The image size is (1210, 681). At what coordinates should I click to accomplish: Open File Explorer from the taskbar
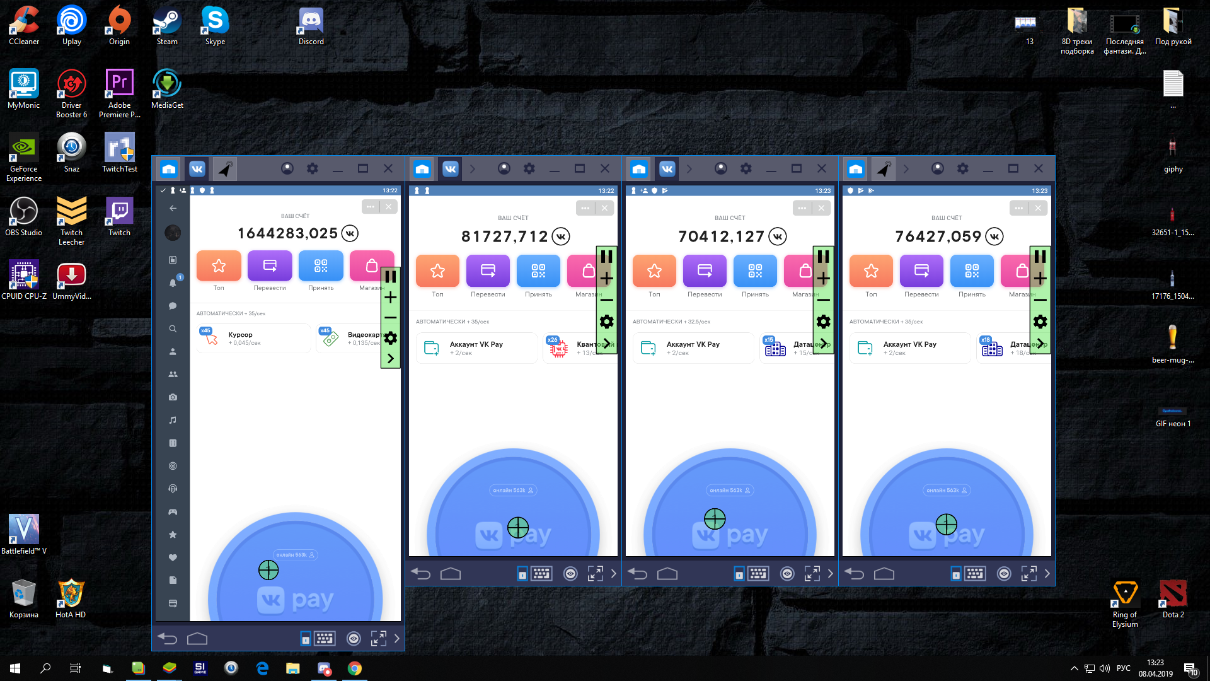coord(293,668)
